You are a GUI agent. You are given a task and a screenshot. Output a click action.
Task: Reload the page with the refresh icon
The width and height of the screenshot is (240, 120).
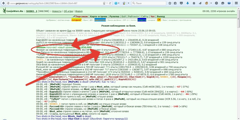coord(110,3)
